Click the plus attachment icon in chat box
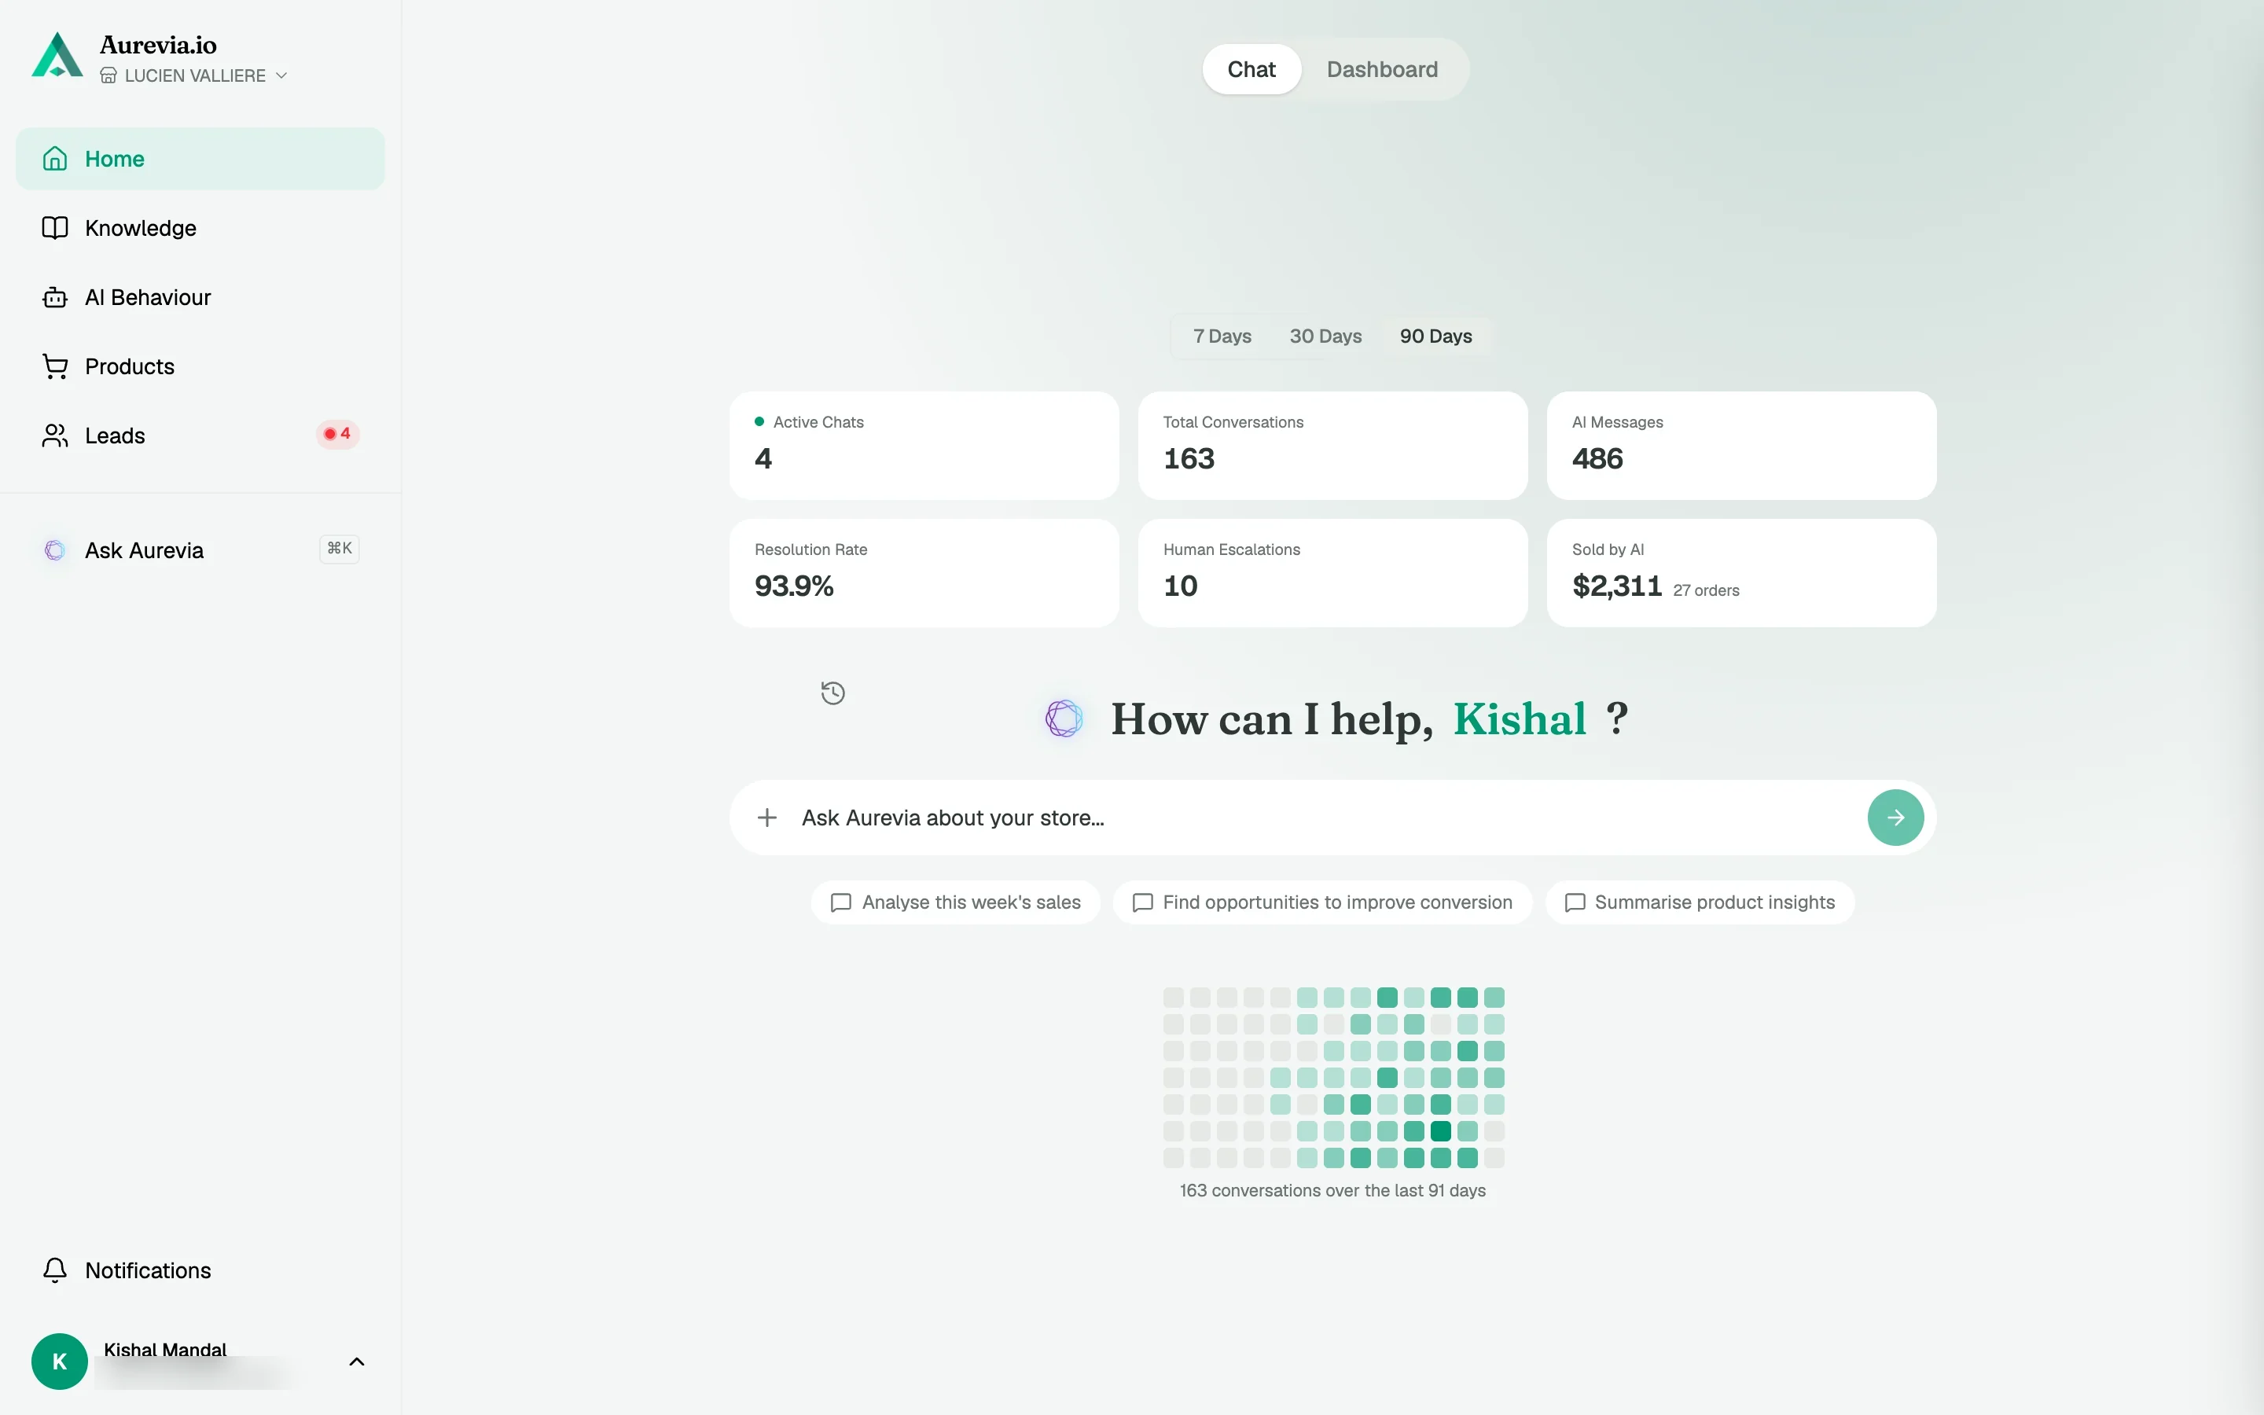 click(x=767, y=818)
